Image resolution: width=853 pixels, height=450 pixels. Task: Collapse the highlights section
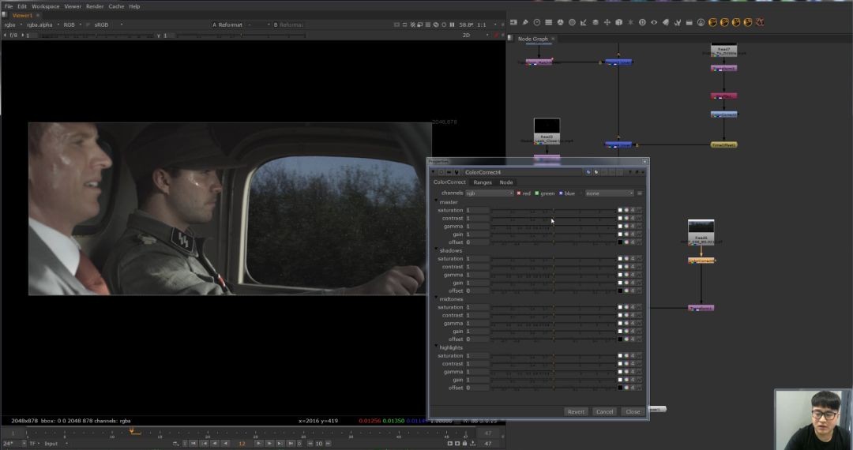[x=436, y=346]
